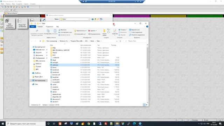Click the Pin to Quick access icon
This screenshot has height=126, width=224.
[x=37, y=31]
